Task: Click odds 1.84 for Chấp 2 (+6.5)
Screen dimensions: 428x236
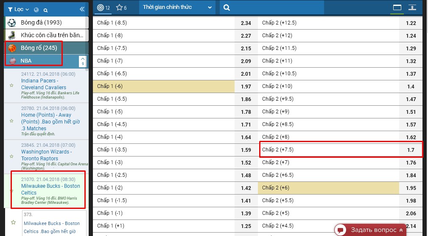Action: pos(411,175)
